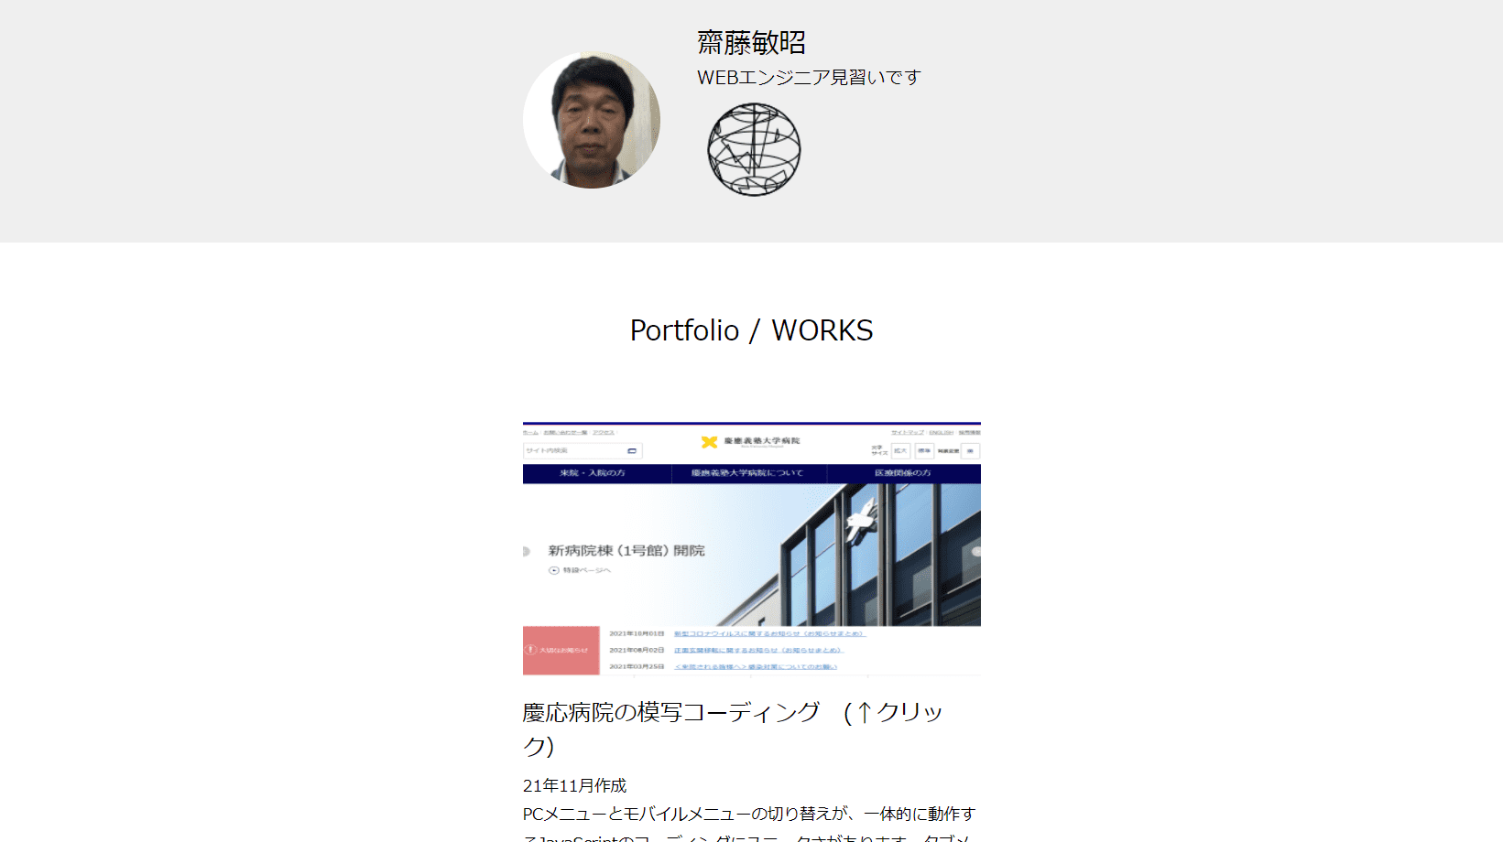Screen dimensions: 1503x842
Task: Select the 拡大 font size button
Action: coord(900,451)
